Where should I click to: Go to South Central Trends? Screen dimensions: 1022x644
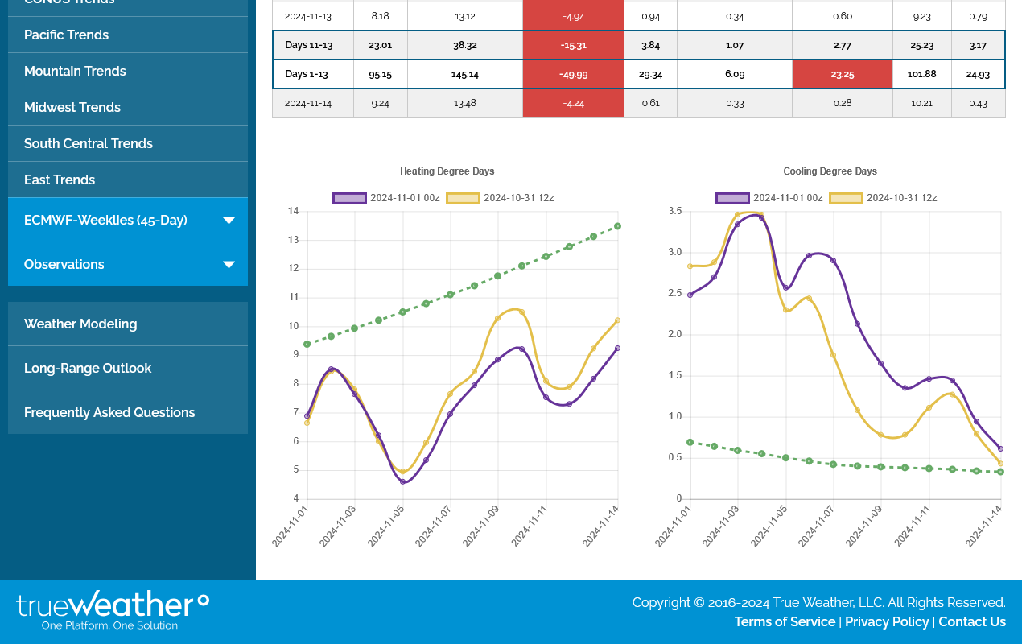89,143
